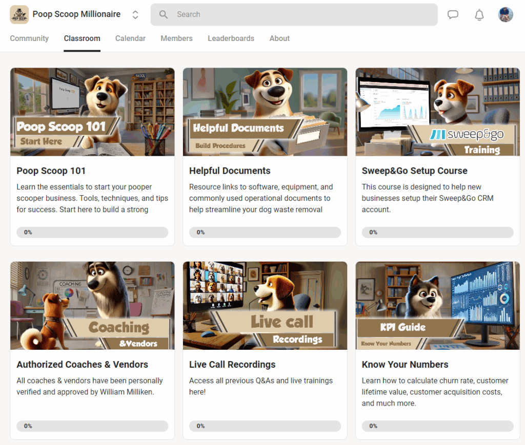Switch to the Community tab
The image size is (525, 445).
coord(29,38)
